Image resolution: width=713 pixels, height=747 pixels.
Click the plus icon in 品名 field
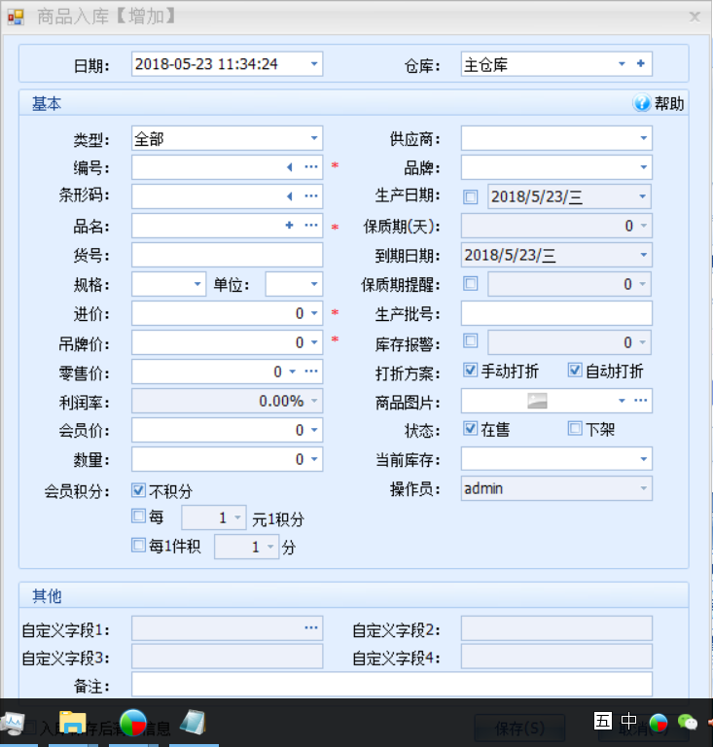(289, 226)
